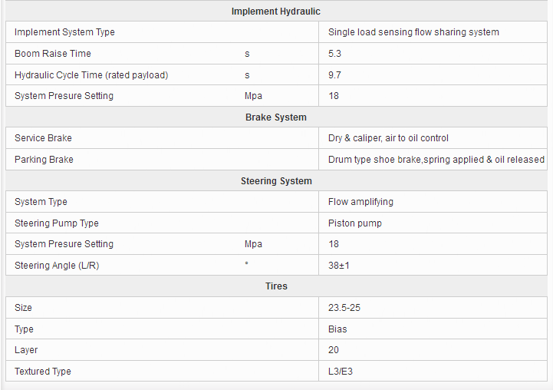Select the Layer row label
The image size is (553, 390).
[26, 350]
